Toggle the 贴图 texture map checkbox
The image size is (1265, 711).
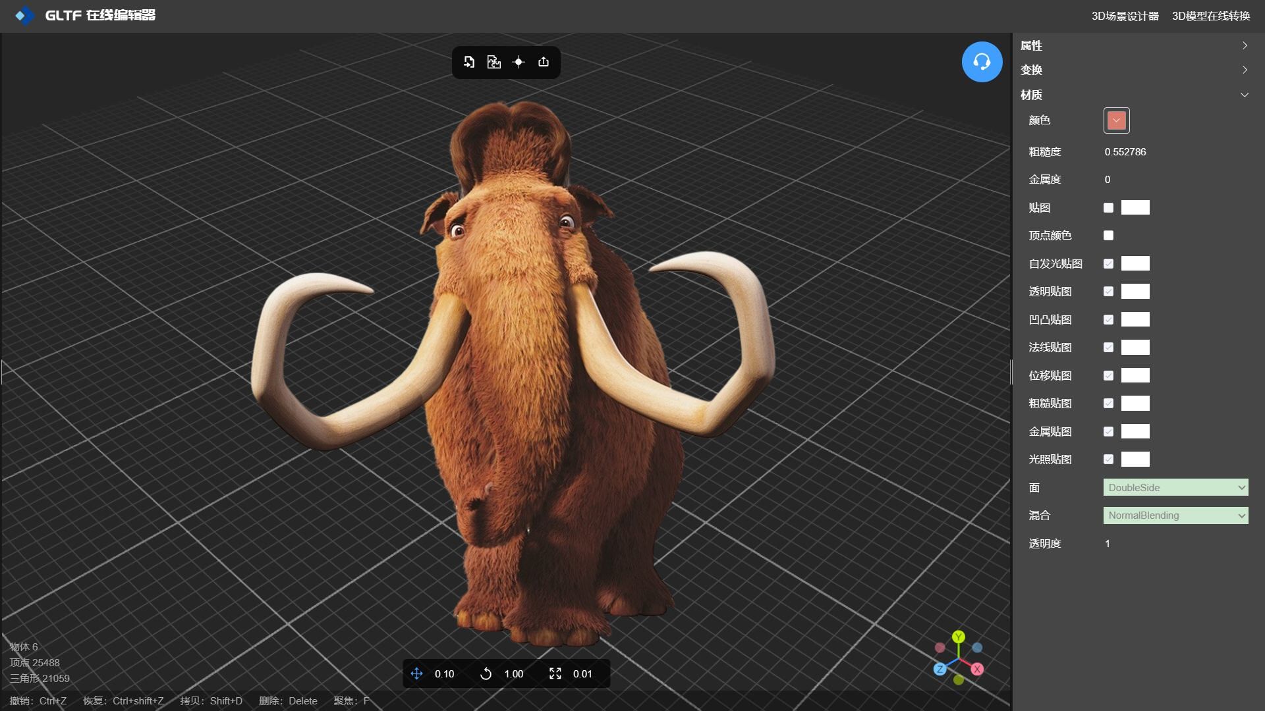pos(1108,207)
